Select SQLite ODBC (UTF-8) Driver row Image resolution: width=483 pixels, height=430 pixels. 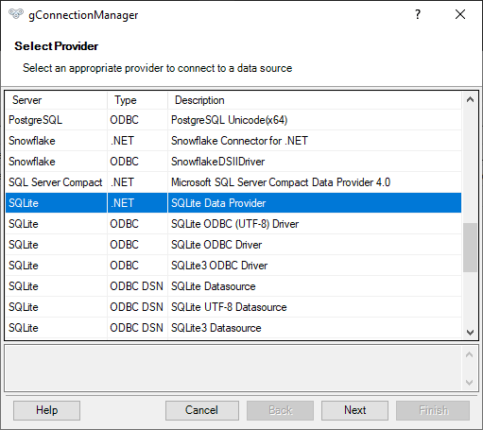(x=233, y=224)
